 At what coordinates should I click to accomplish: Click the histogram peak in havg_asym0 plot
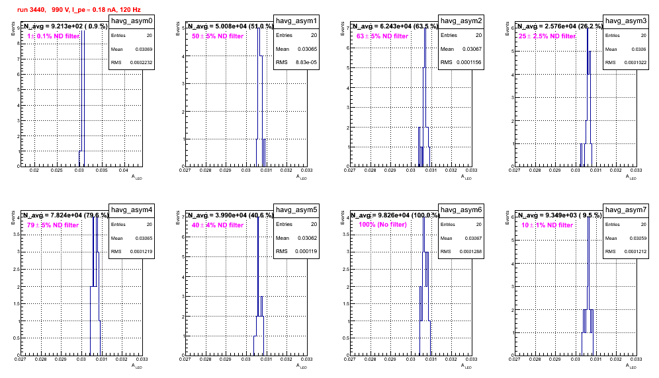pyautogui.click(x=83, y=31)
